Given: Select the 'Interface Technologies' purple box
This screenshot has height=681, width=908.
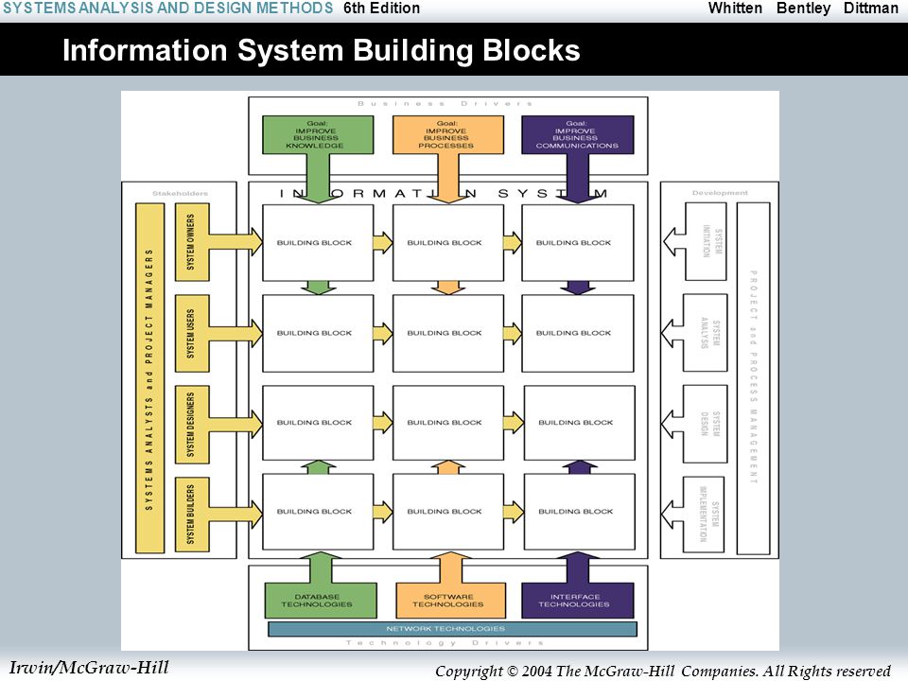Looking at the screenshot, I should point(577,601).
